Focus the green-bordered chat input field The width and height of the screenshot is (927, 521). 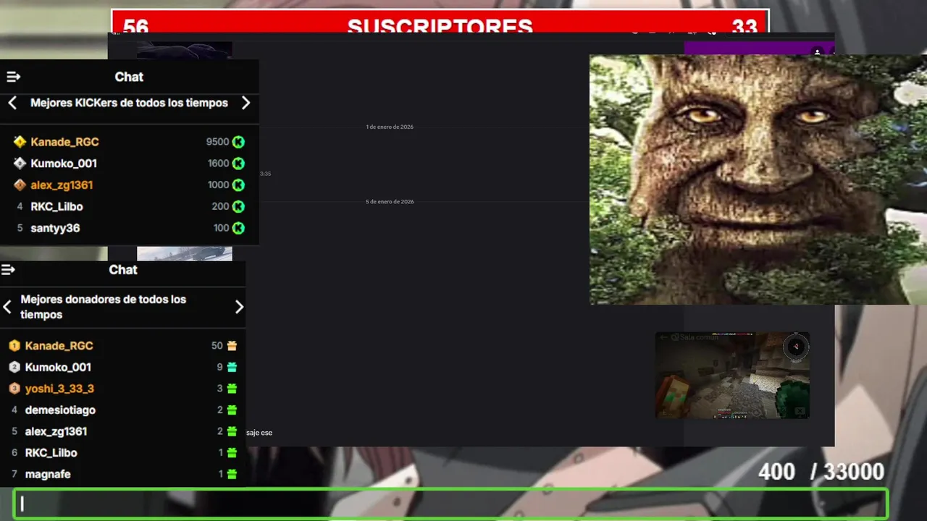(450, 504)
